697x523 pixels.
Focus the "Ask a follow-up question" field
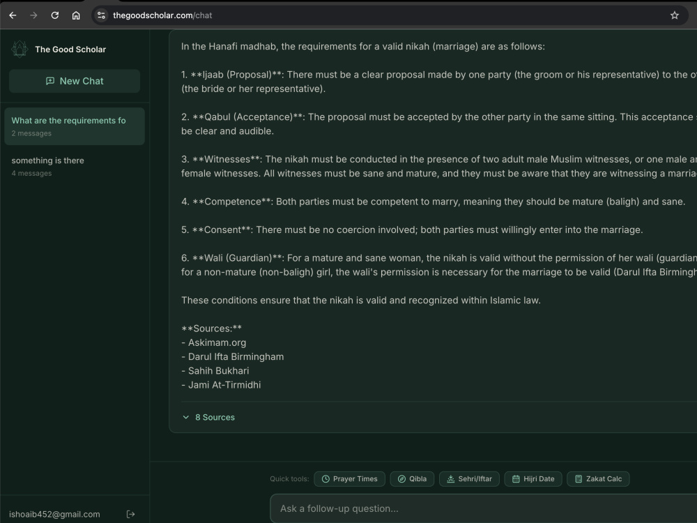point(484,508)
